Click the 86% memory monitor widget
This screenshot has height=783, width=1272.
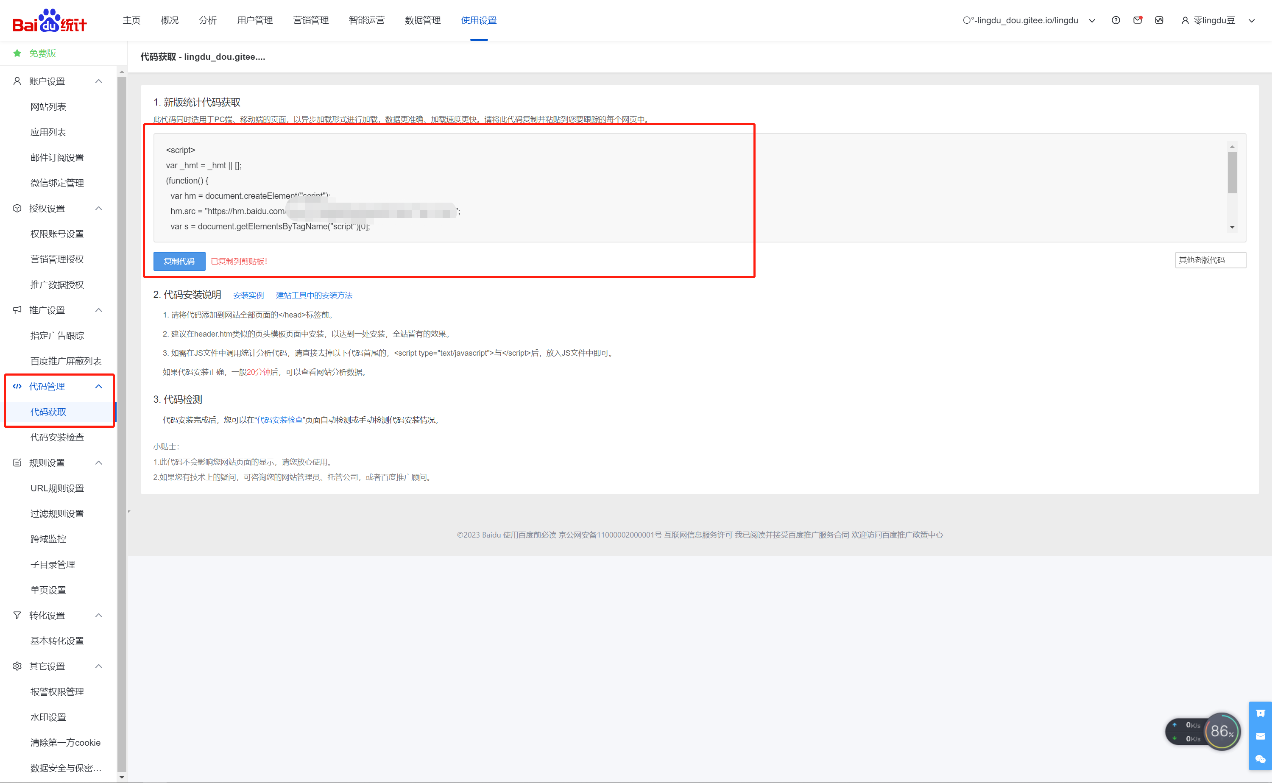click(1222, 731)
